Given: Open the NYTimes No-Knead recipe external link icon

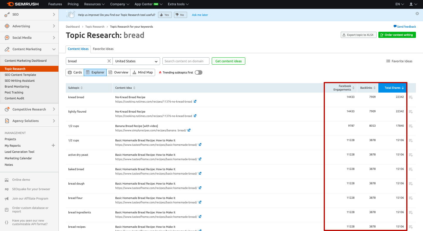Looking at the screenshot, I should tap(195, 101).
